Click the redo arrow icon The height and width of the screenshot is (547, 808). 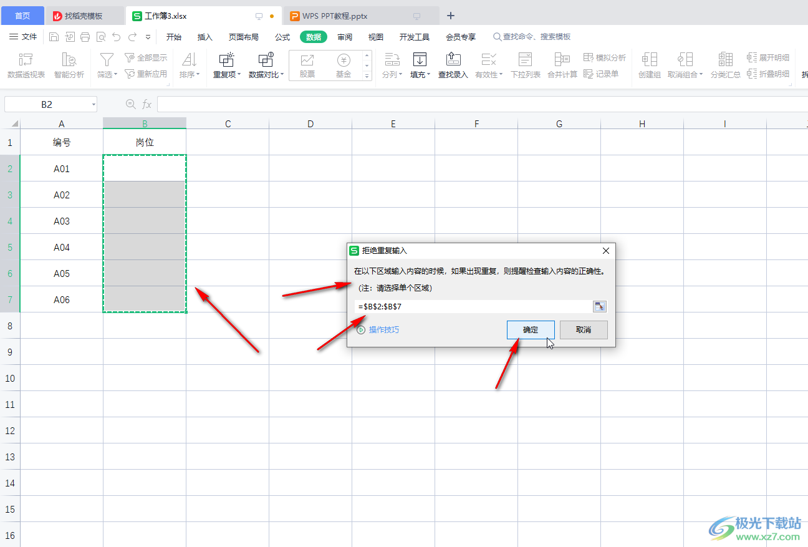132,37
